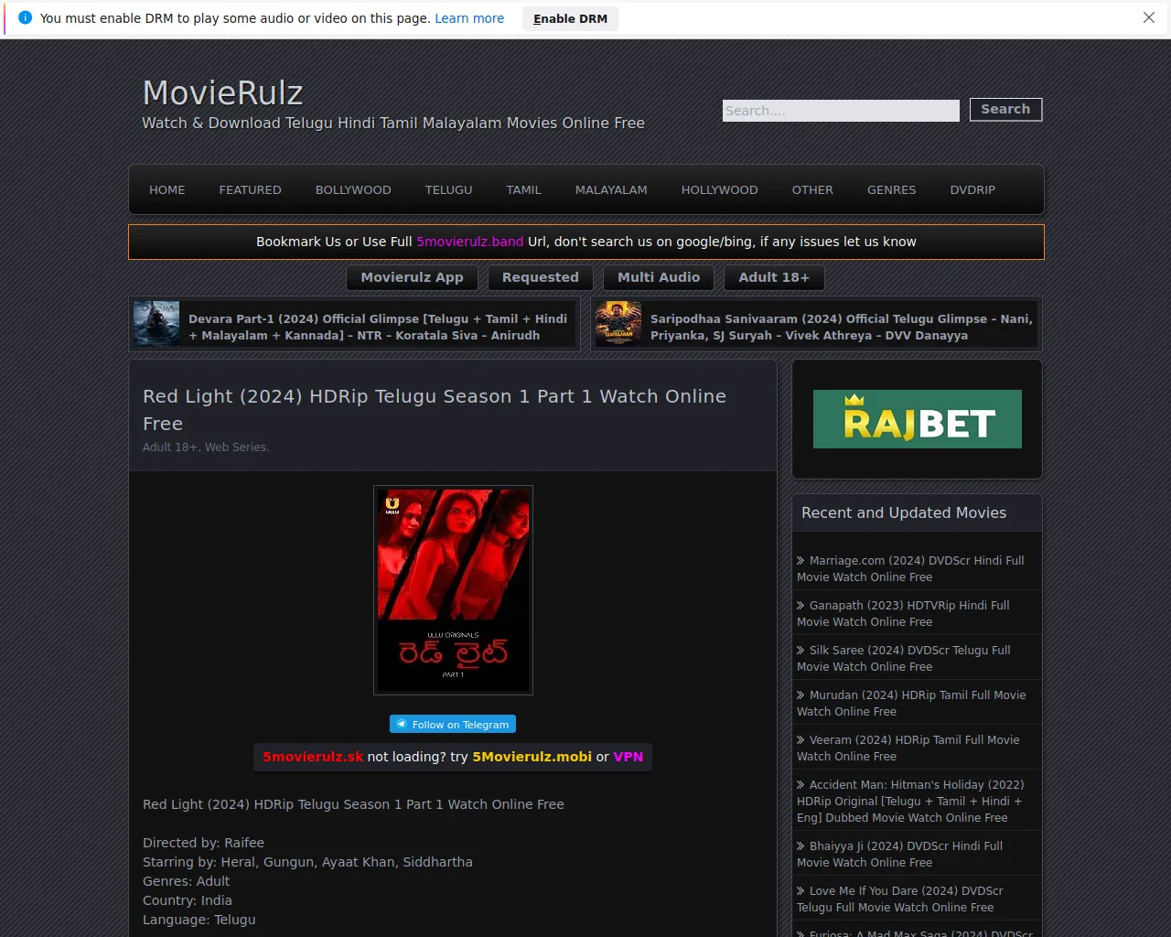Open the Adult 18+ category link
The image size is (1171, 937).
click(170, 447)
